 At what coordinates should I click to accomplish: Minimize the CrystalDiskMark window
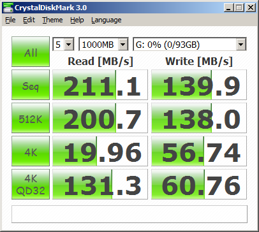click(229, 8)
